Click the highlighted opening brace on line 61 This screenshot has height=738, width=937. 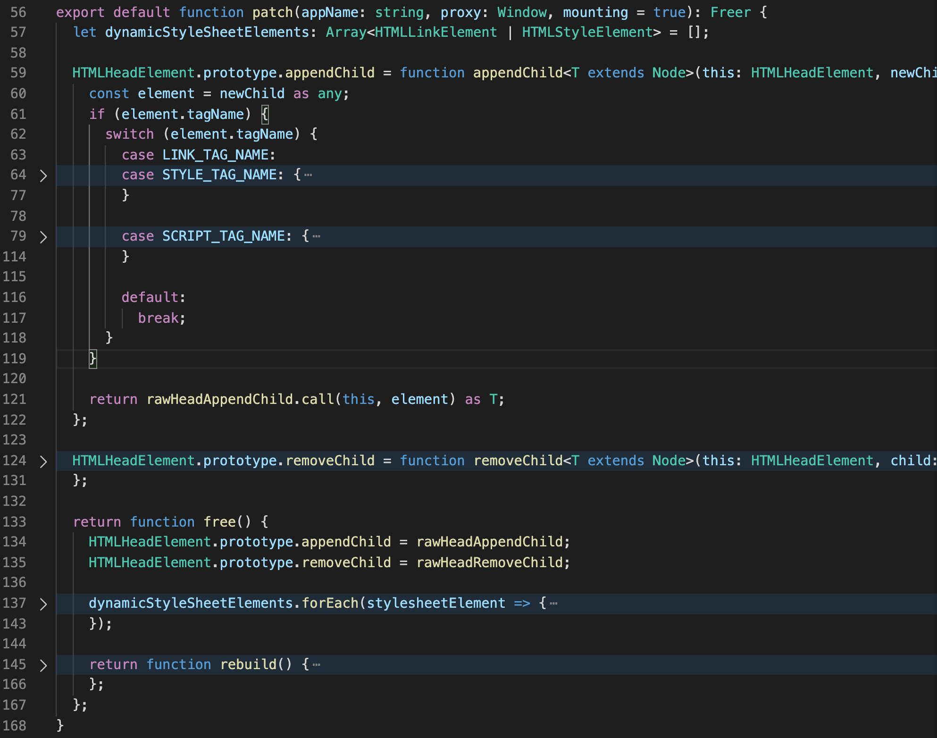(265, 114)
